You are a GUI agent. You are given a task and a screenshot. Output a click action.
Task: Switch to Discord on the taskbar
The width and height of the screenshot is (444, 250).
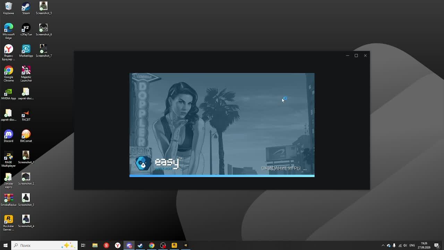pos(129,245)
